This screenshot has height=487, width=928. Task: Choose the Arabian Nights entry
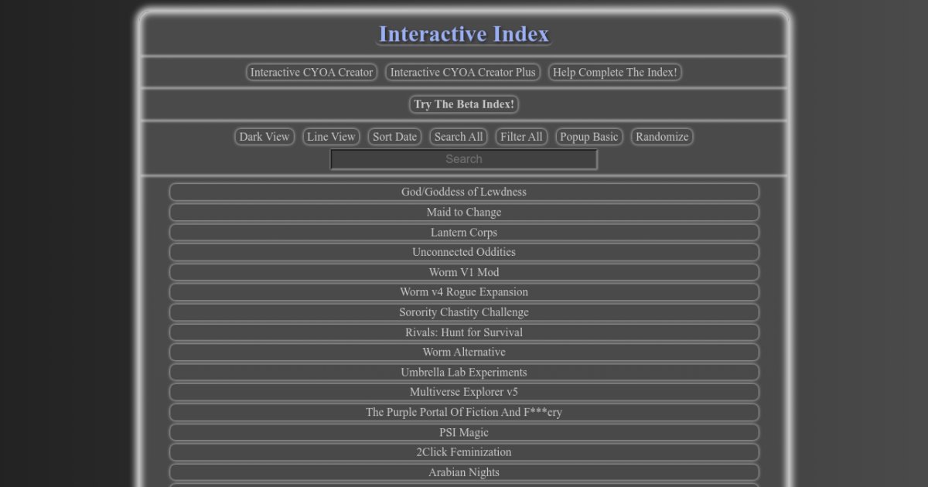coord(464,472)
